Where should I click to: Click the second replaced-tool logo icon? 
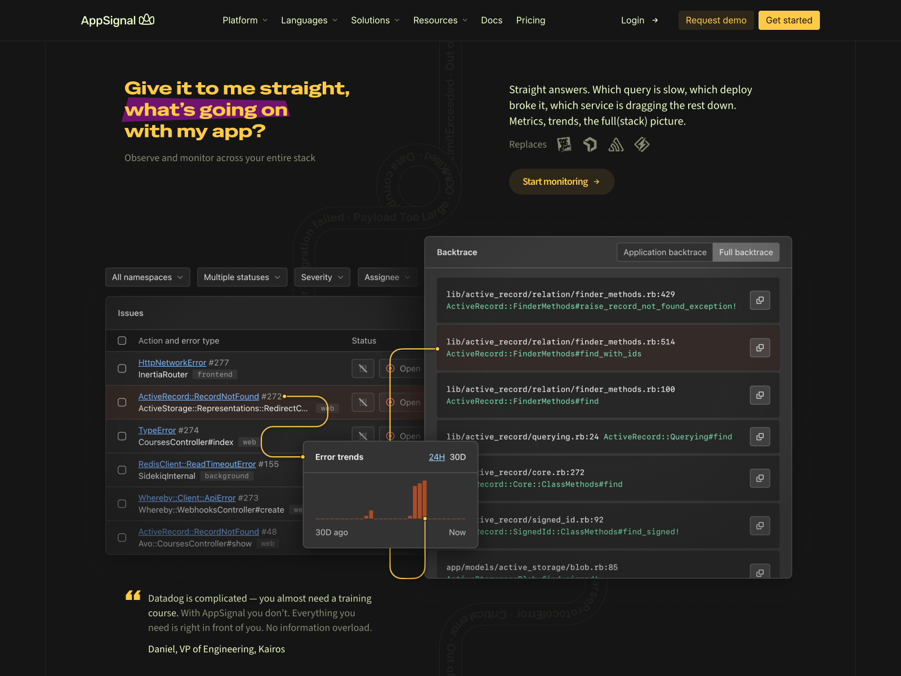click(590, 145)
